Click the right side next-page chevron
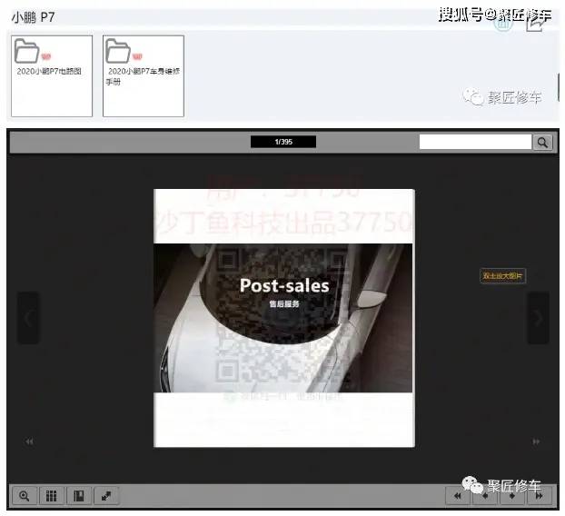Screen dimensions: 565x516 [539, 317]
